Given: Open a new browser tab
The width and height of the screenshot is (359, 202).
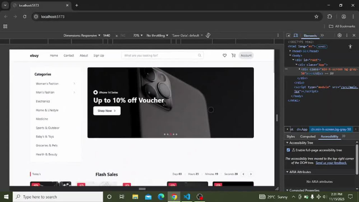Looking at the screenshot, I should coord(77,5).
